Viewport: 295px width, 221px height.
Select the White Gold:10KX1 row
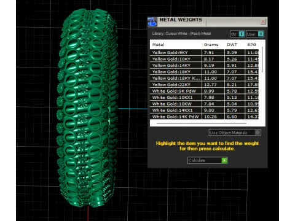click(204, 98)
